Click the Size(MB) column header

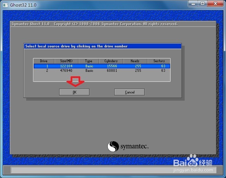(66, 61)
